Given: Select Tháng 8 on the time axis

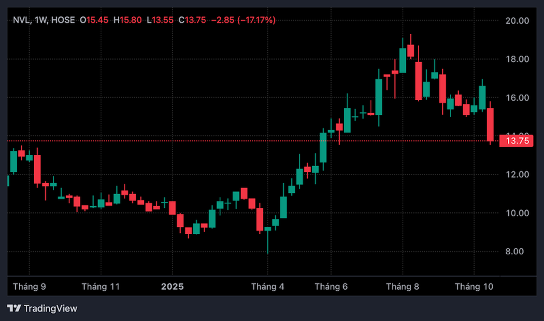Looking at the screenshot, I should [403, 287].
